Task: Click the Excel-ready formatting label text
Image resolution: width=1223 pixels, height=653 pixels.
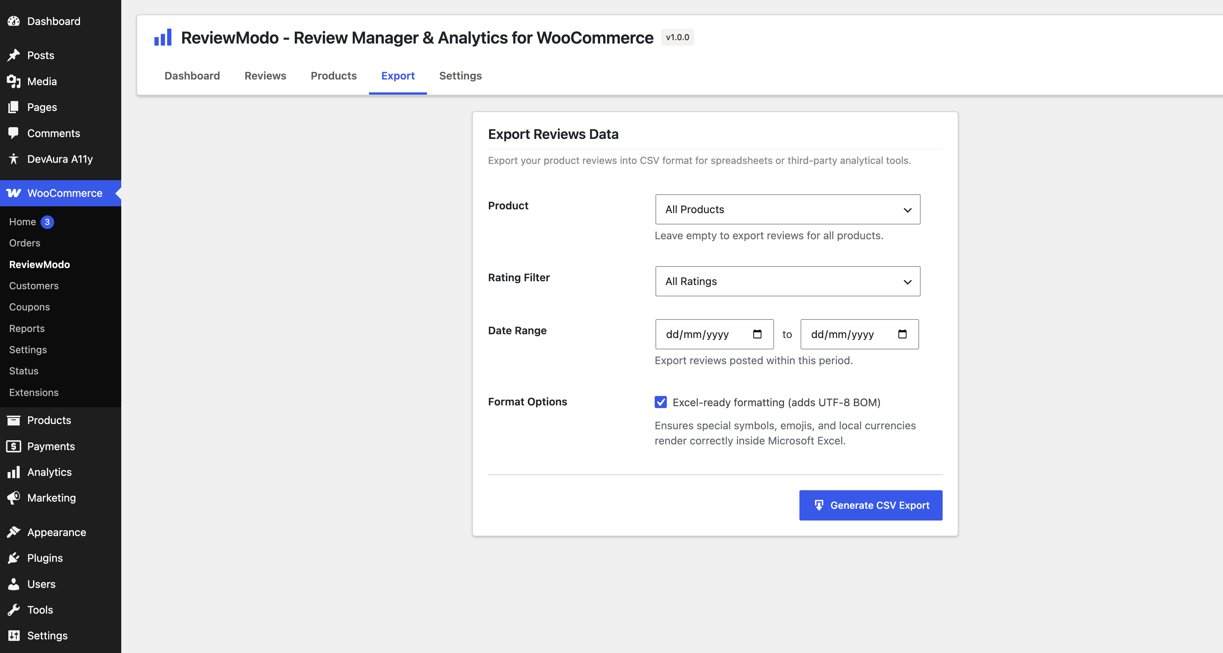Action: [776, 403]
